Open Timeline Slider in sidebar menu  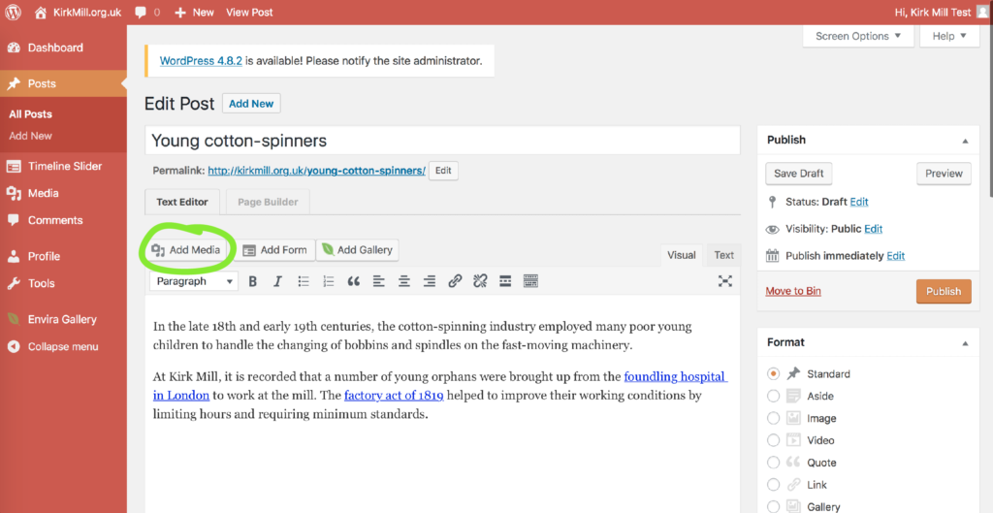coord(64,166)
